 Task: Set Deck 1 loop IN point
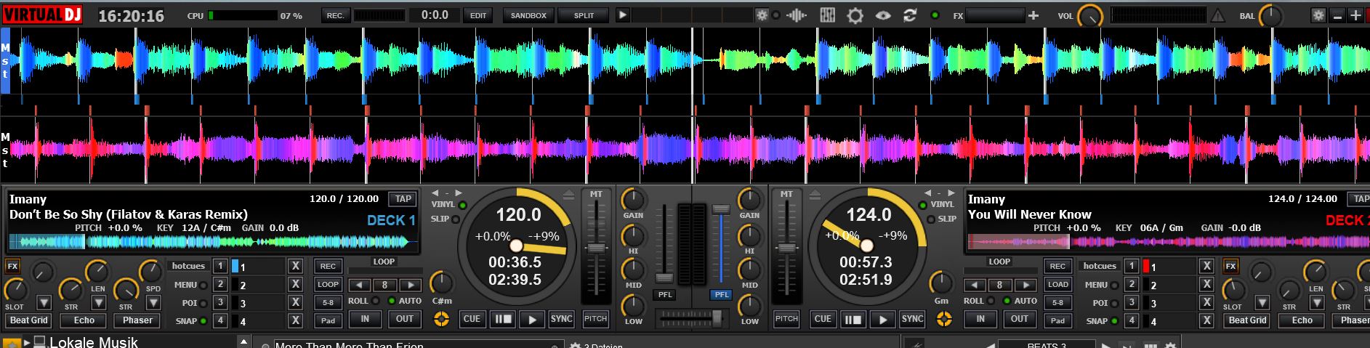pos(365,319)
